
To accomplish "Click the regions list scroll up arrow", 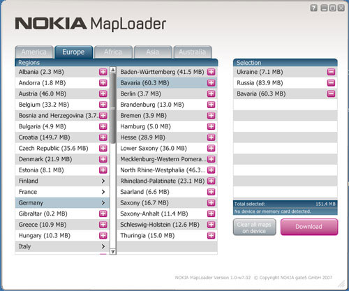I will point(113,70).
